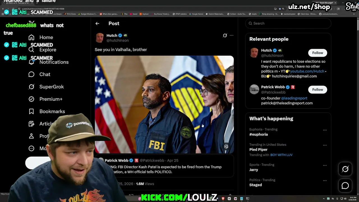
Task: Open Bookmarks in the X sidebar
Action: [x=52, y=111]
